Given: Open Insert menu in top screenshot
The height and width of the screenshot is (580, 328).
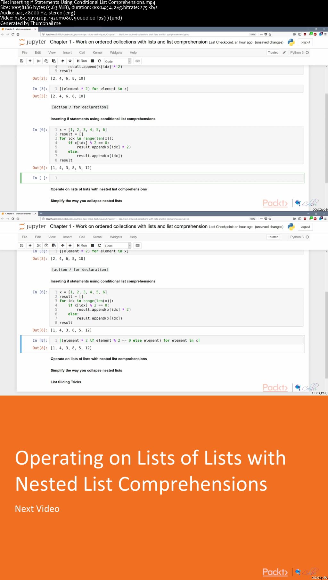Looking at the screenshot, I should pyautogui.click(x=67, y=53).
